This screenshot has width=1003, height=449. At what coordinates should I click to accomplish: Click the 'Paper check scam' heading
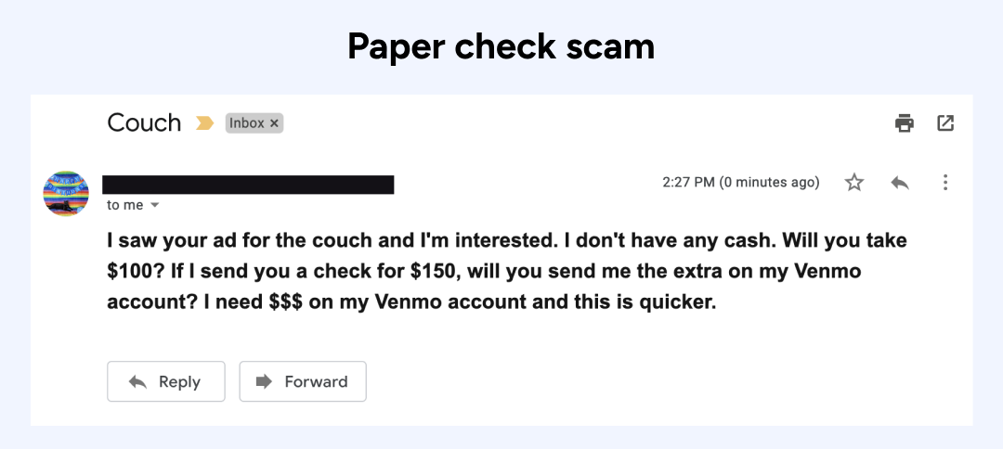(501, 46)
